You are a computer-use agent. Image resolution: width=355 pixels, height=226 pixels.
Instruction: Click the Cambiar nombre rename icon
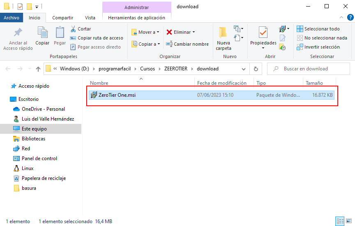pyautogui.click(x=169, y=44)
